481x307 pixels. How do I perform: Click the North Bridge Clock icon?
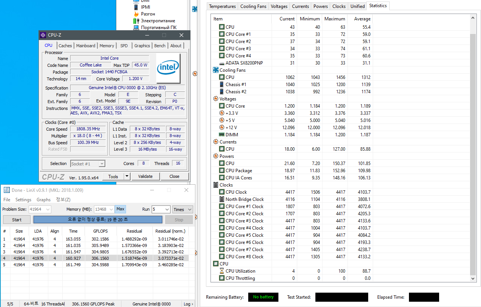(222, 199)
